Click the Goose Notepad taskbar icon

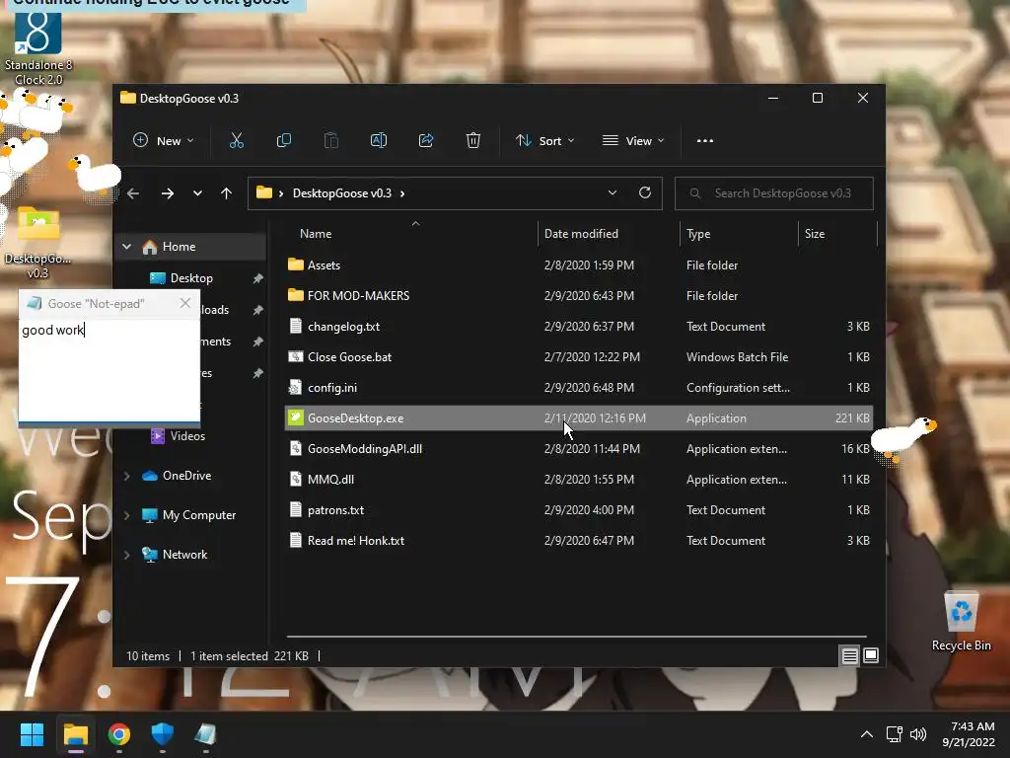[205, 734]
